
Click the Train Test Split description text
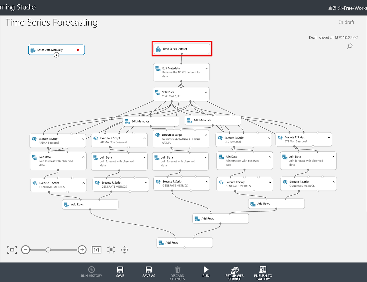tap(171, 96)
